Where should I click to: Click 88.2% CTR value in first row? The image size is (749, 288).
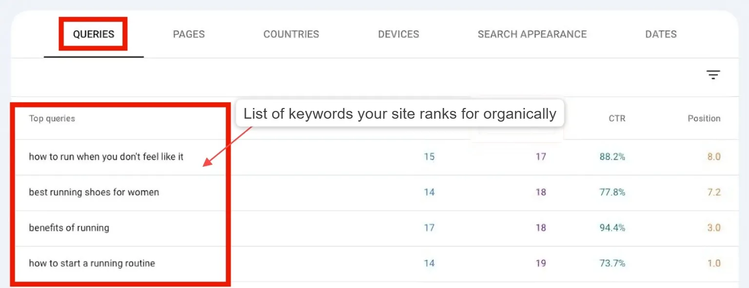(x=612, y=157)
